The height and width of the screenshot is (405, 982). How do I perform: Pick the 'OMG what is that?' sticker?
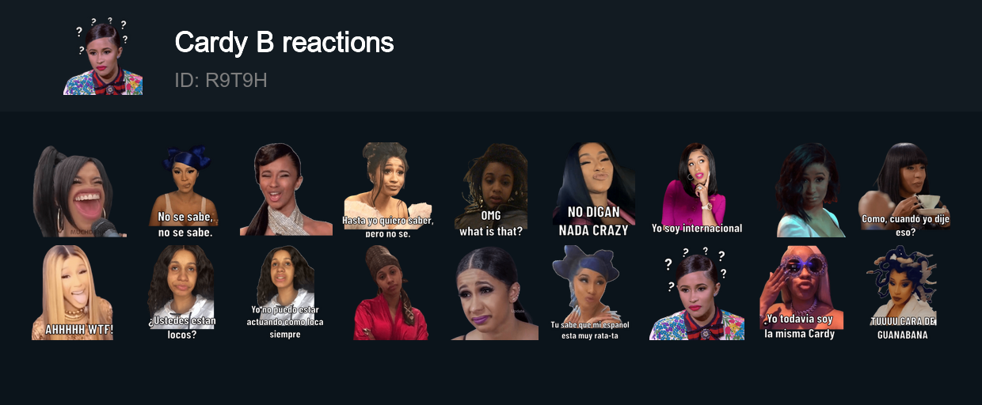point(491,191)
